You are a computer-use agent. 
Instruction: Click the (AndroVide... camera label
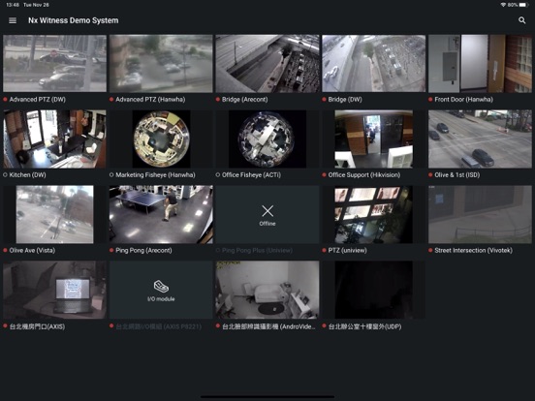[x=268, y=326]
